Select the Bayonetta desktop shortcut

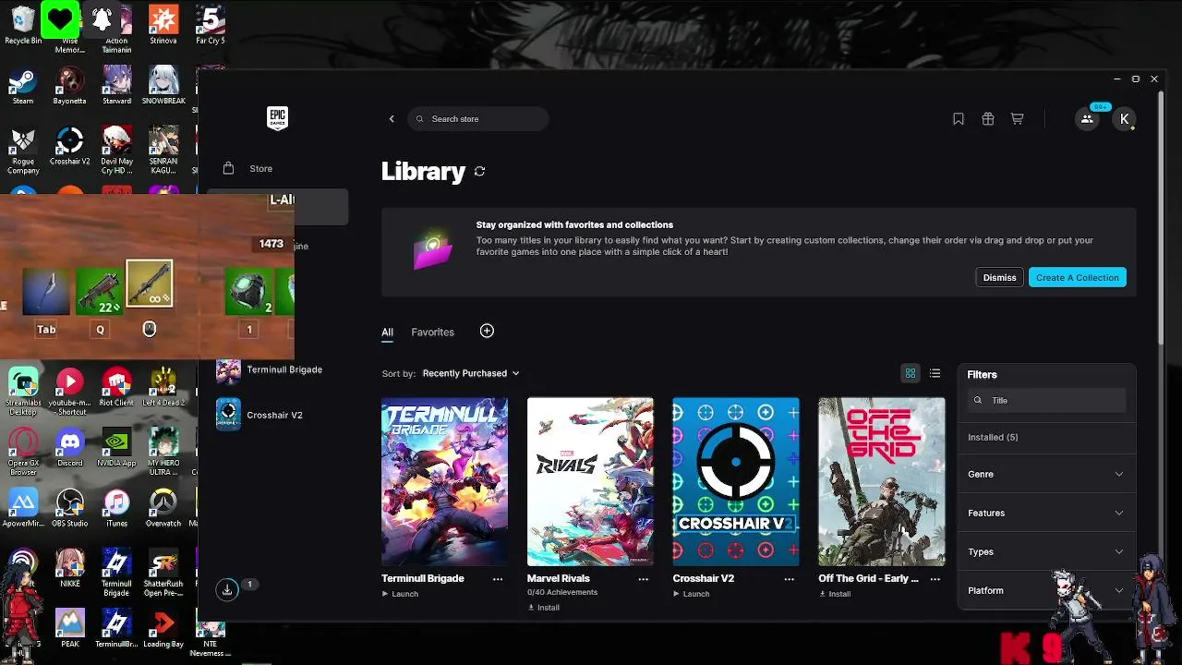click(x=70, y=87)
